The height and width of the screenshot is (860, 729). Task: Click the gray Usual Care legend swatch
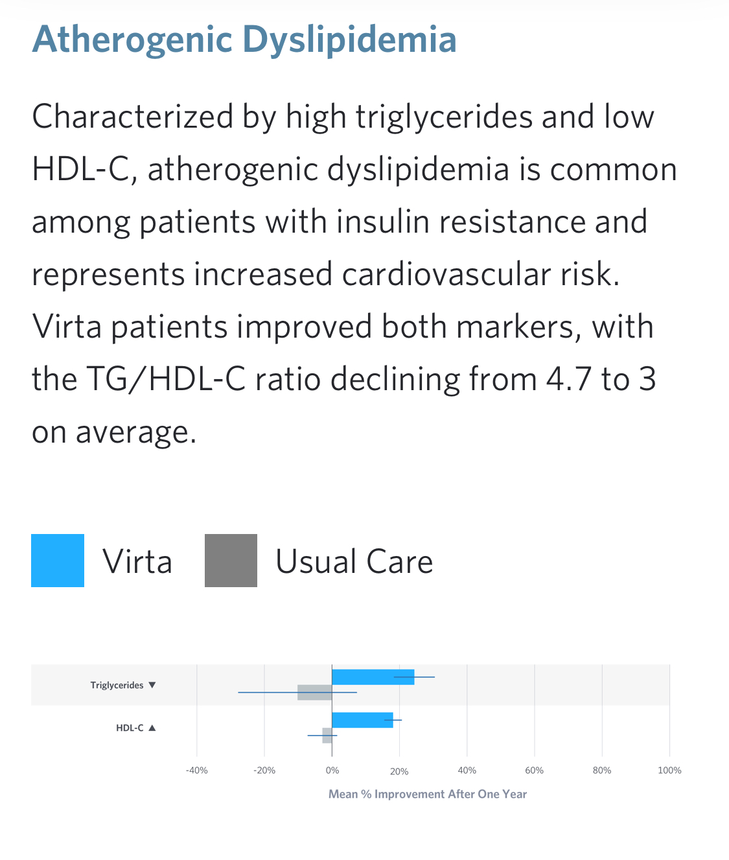[231, 561]
